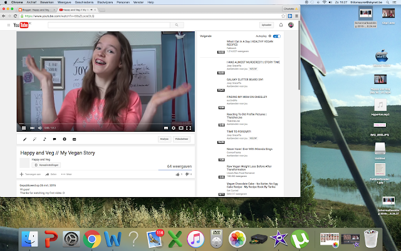Open "Reacting To Old Profile Pictures" video
Image resolution: width=401 pixels, height=251 pixels.
(246, 115)
